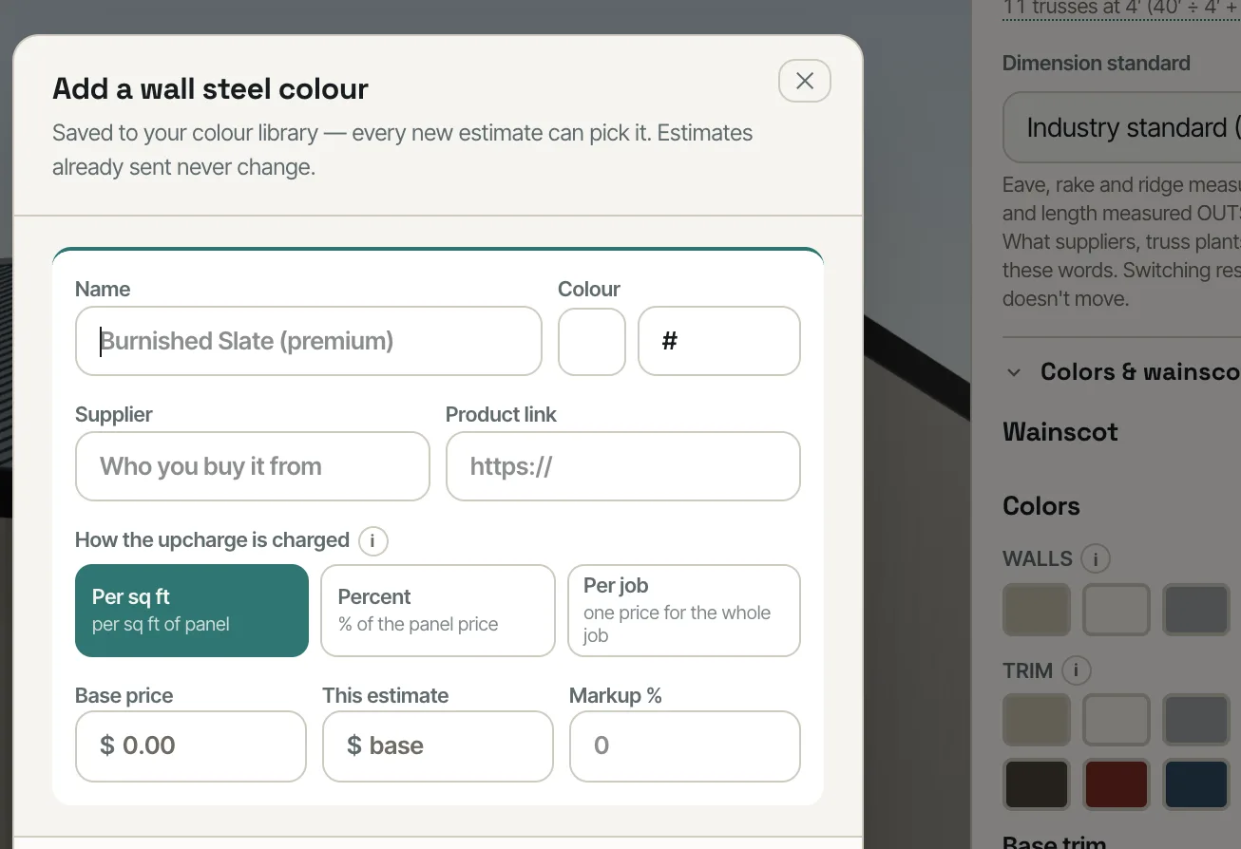Image resolution: width=1241 pixels, height=849 pixels.
Task: Focus the Name input field
Action: tap(309, 341)
